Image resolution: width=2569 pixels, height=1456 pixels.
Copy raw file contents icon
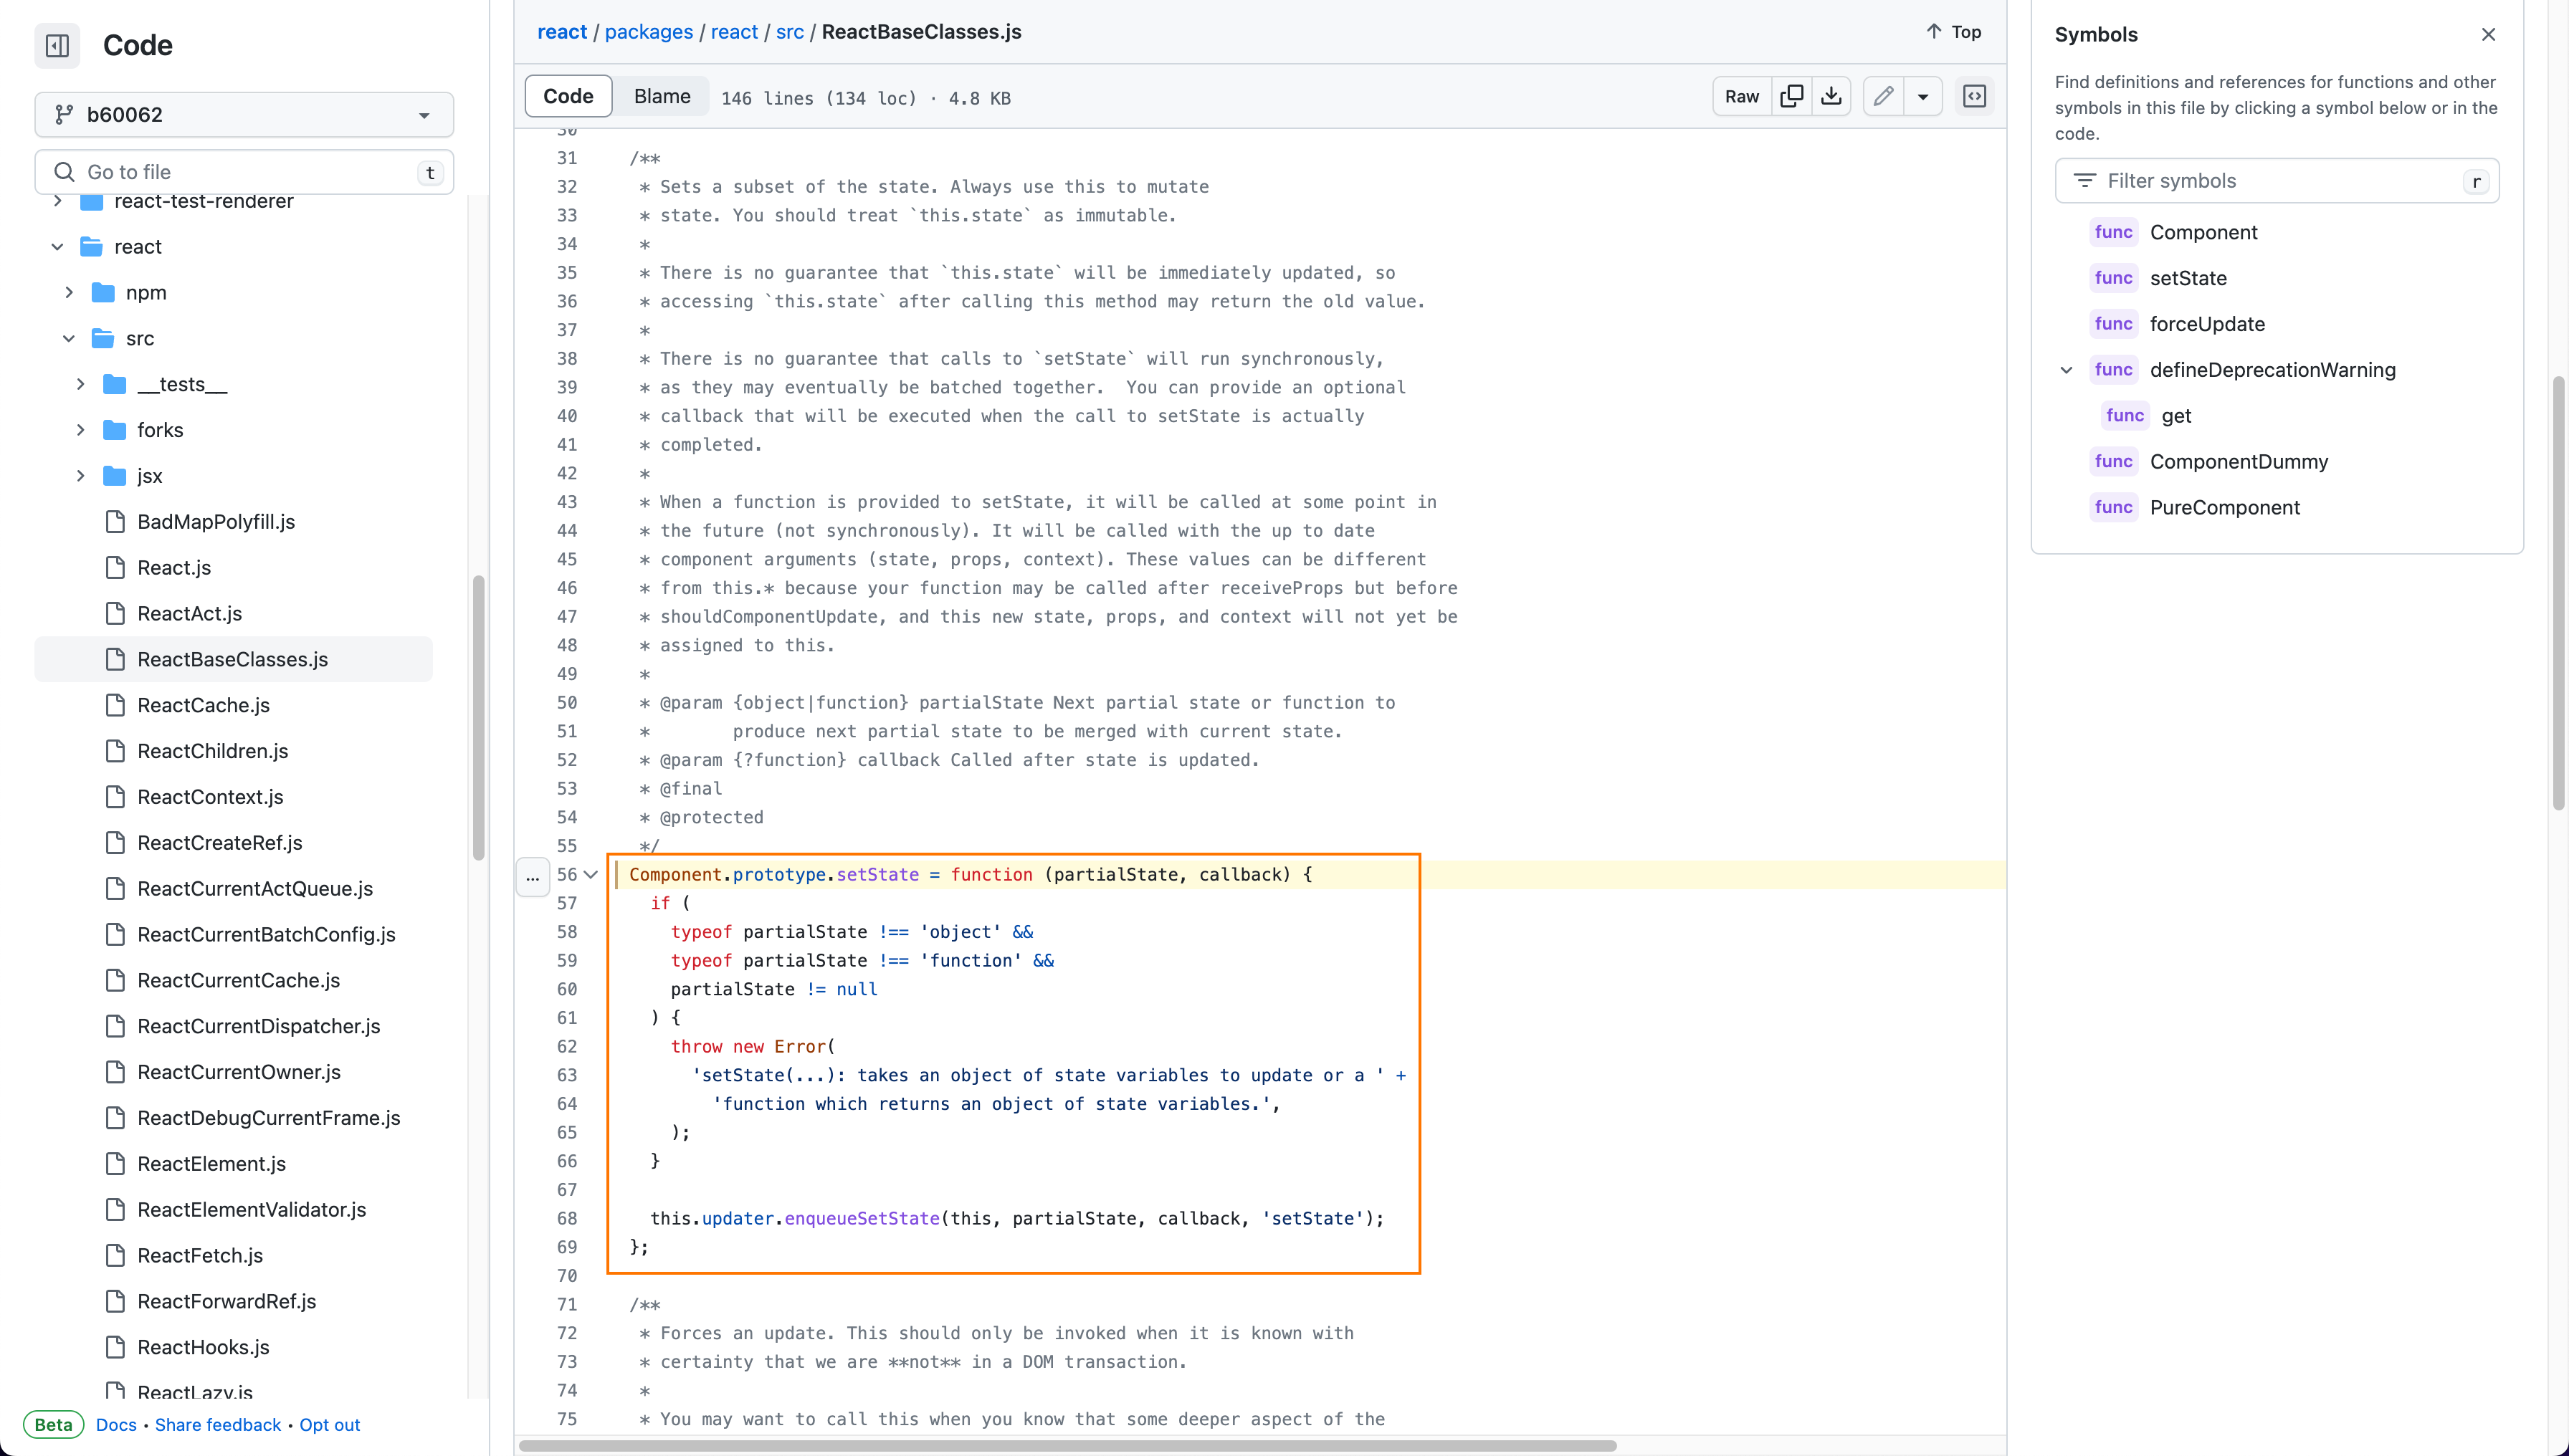click(x=1792, y=96)
